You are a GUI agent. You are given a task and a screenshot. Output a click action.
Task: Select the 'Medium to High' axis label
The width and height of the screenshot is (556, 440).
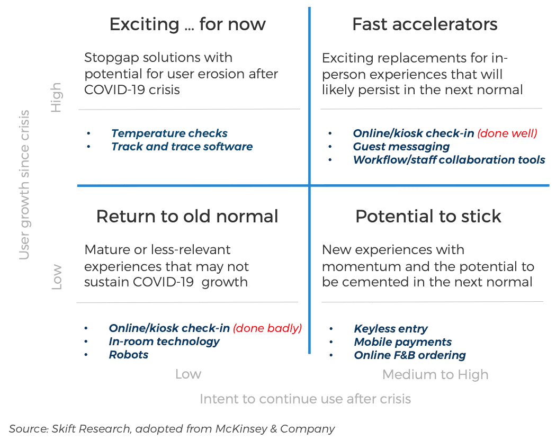click(435, 374)
